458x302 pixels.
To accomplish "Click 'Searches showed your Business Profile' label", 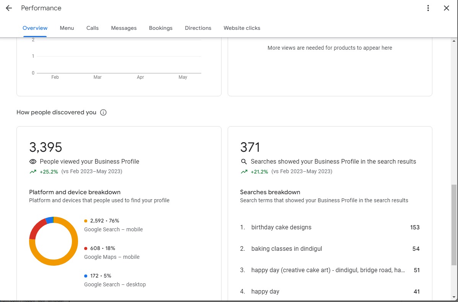I will (333, 162).
